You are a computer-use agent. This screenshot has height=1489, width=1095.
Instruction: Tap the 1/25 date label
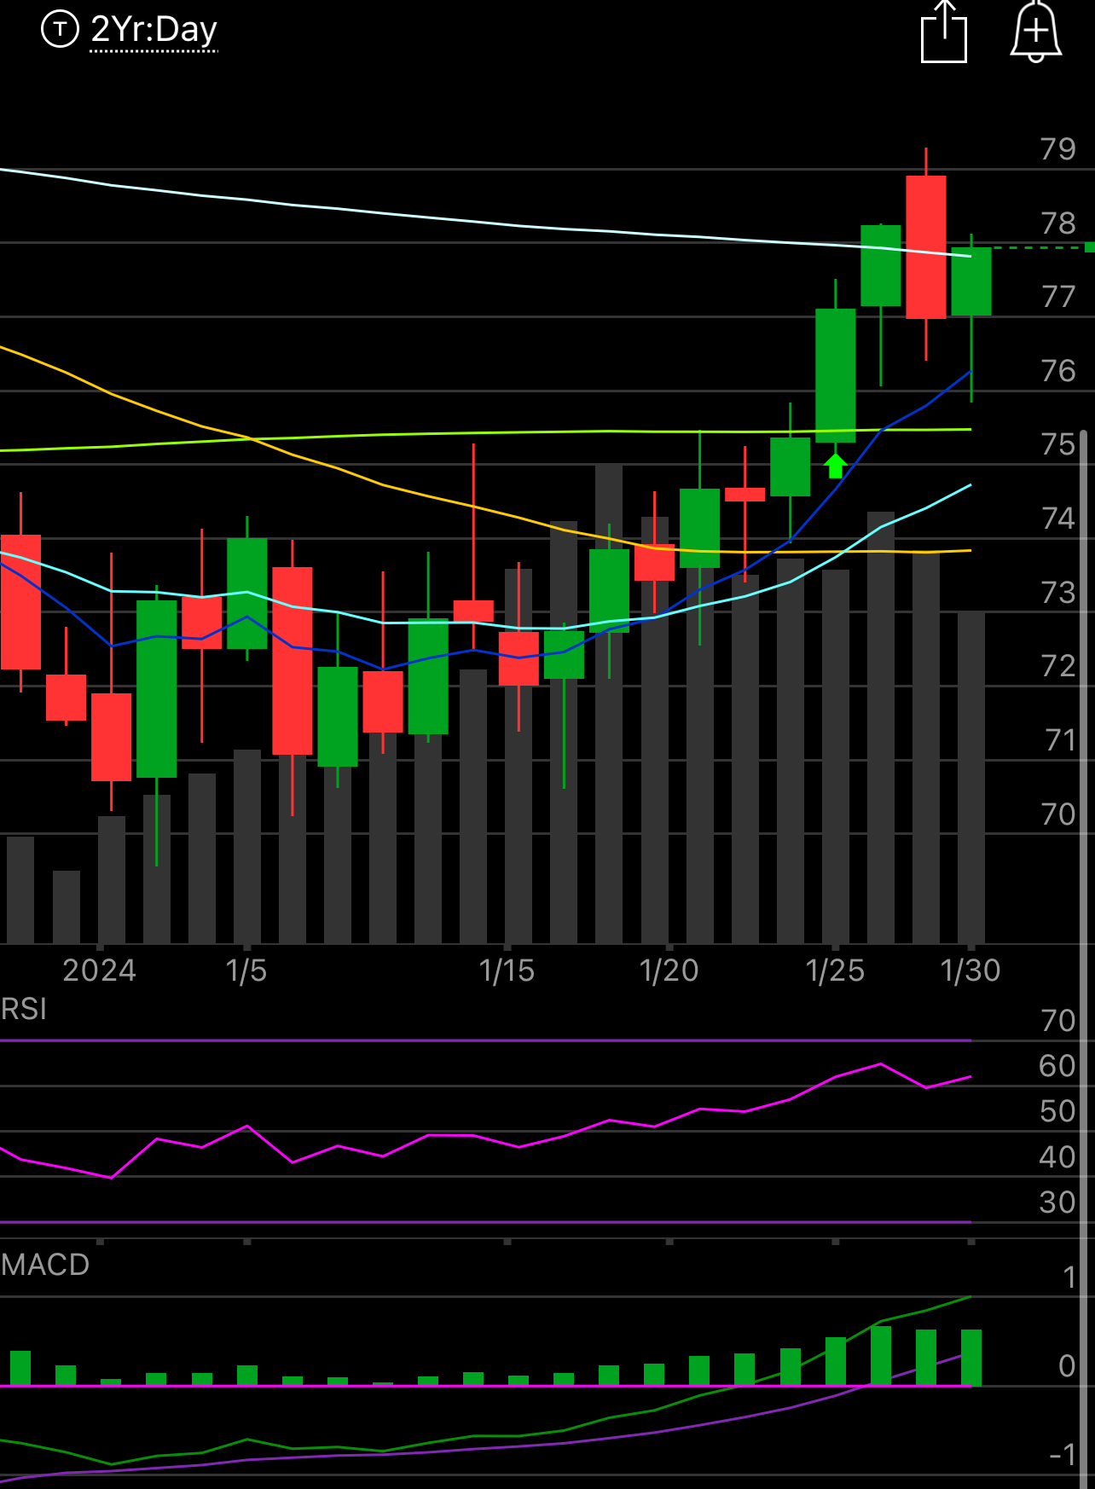click(835, 970)
